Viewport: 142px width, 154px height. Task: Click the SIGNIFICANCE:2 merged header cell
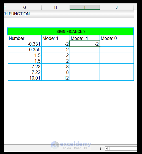click(x=71, y=31)
